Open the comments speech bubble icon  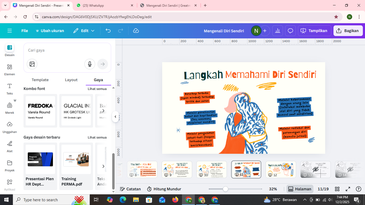tap(290, 31)
